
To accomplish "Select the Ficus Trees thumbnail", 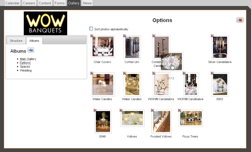I will (191, 118).
